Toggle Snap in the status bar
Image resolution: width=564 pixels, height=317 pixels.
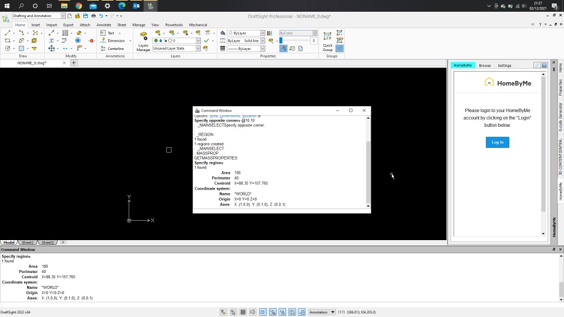pyautogui.click(x=233, y=312)
